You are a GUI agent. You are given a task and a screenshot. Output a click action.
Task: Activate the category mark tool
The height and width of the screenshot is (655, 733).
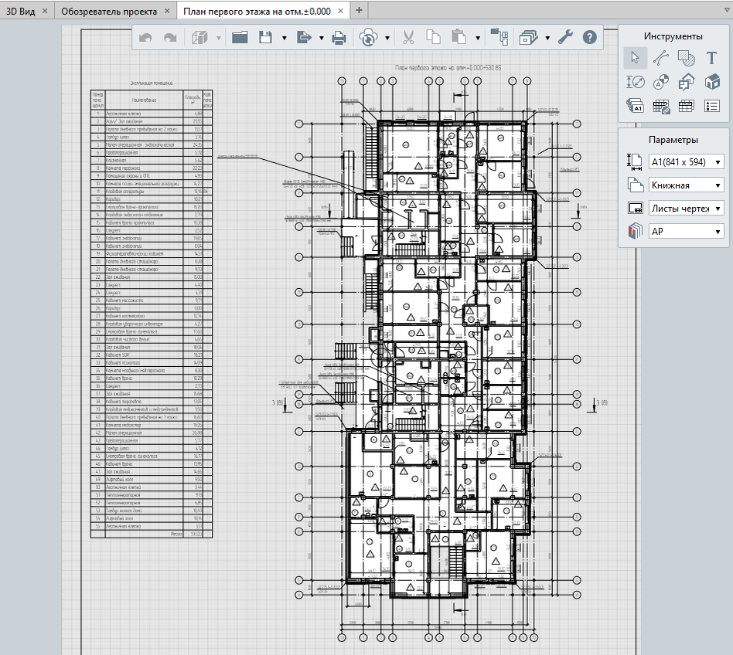coord(660,82)
